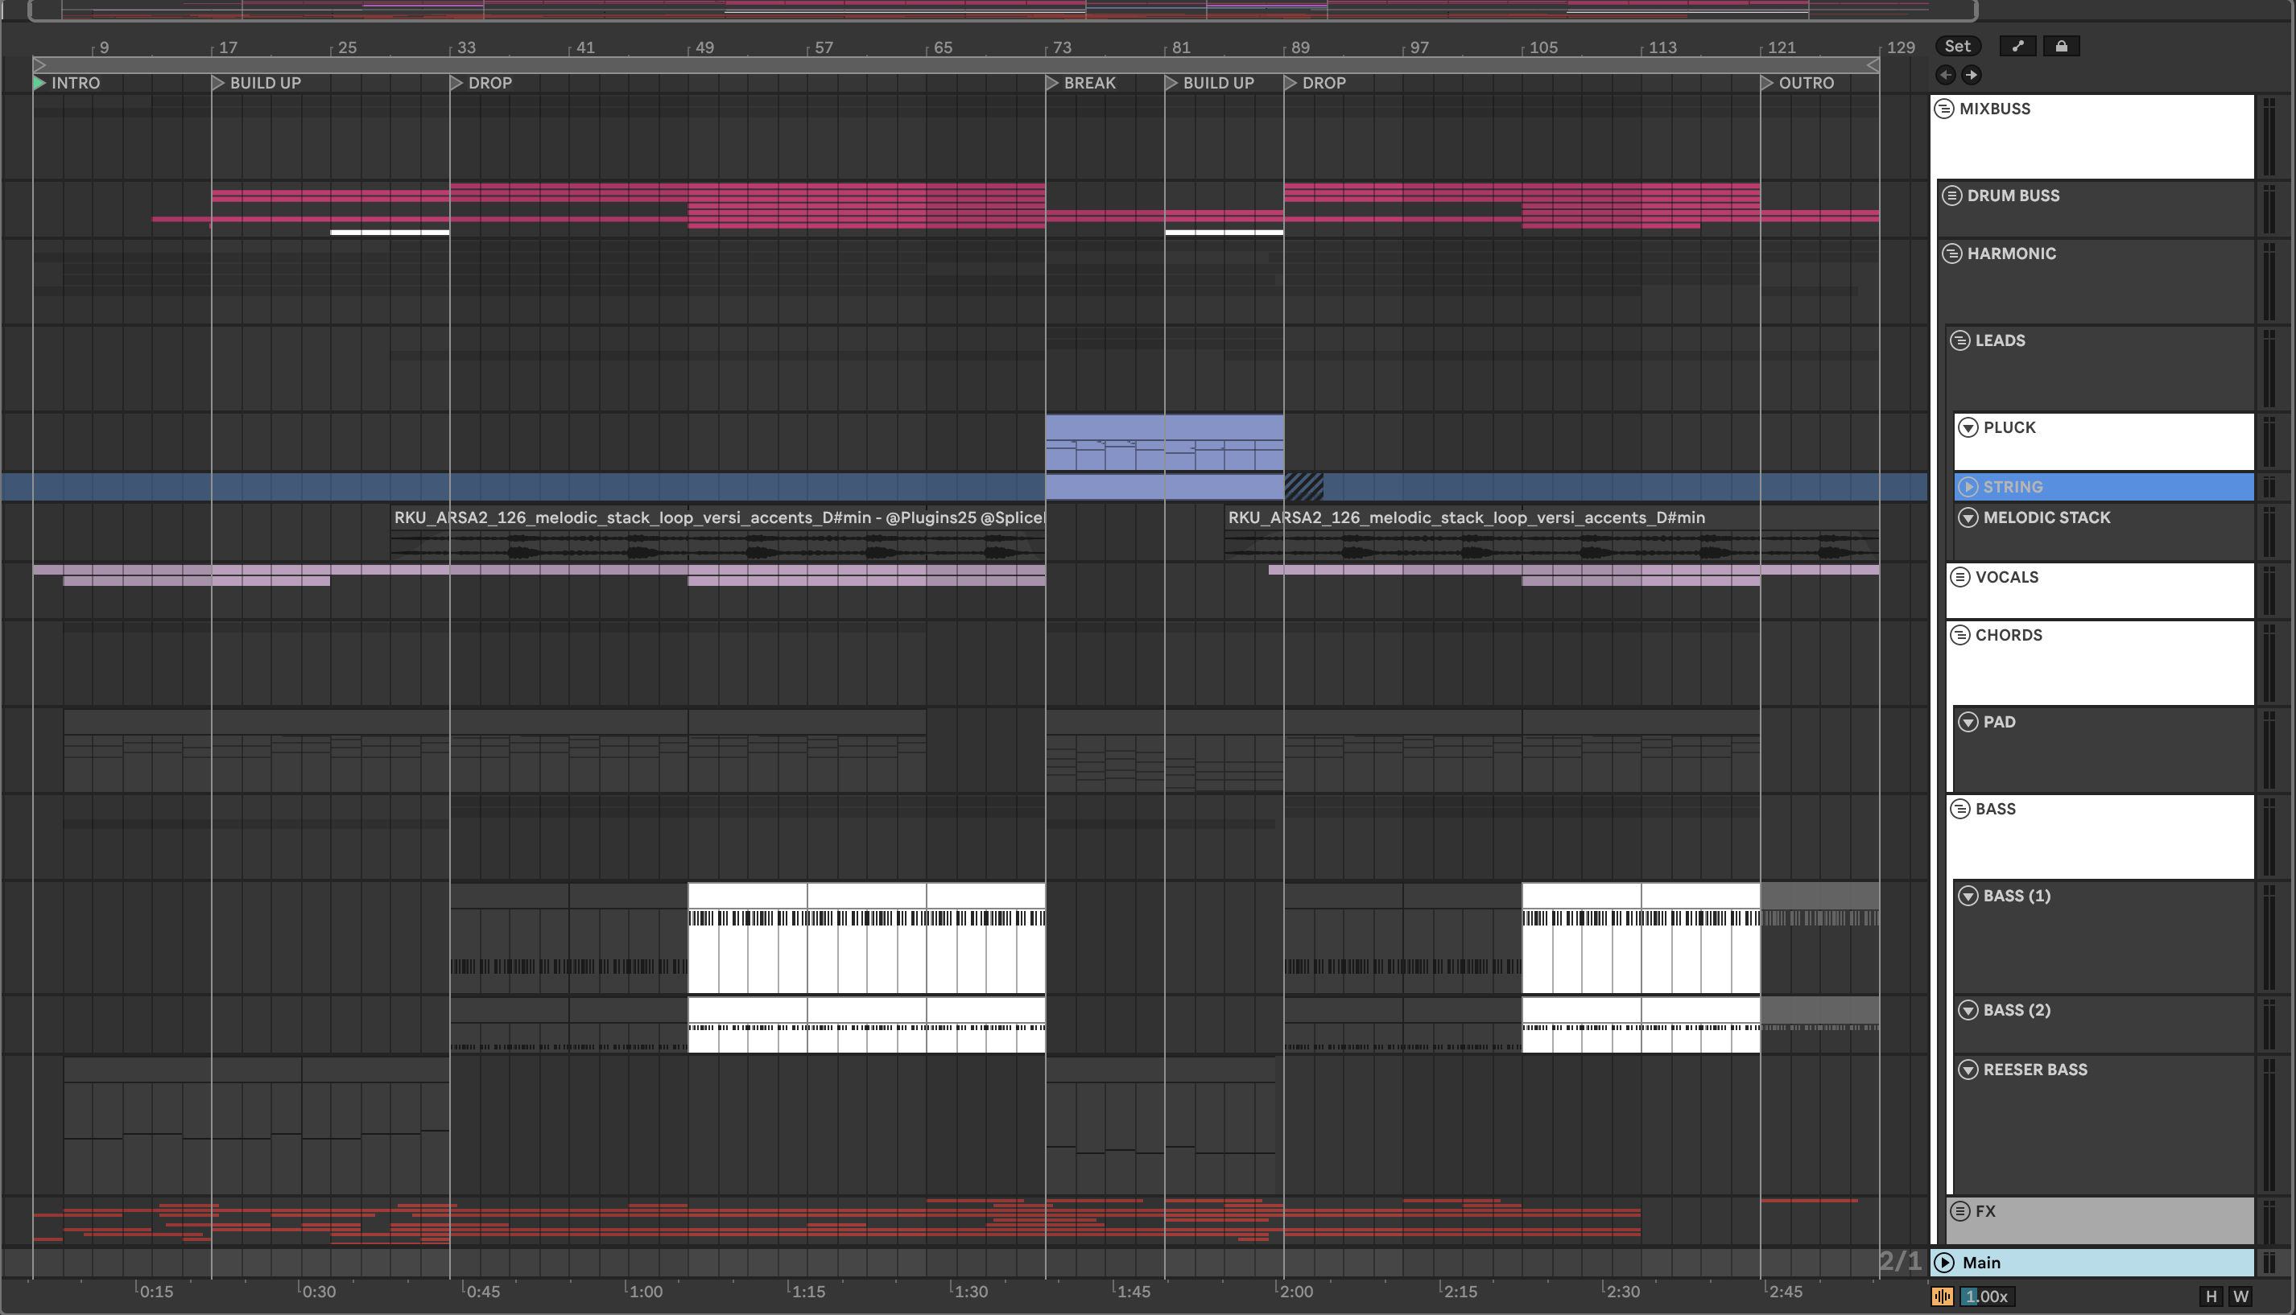Image resolution: width=2296 pixels, height=1315 pixels.
Task: Unfold the DRUM BUSS group track
Action: pos(1952,195)
